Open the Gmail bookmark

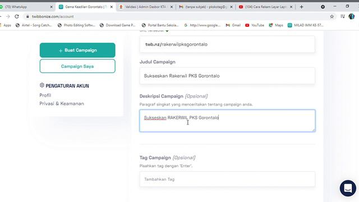[x=233, y=25]
